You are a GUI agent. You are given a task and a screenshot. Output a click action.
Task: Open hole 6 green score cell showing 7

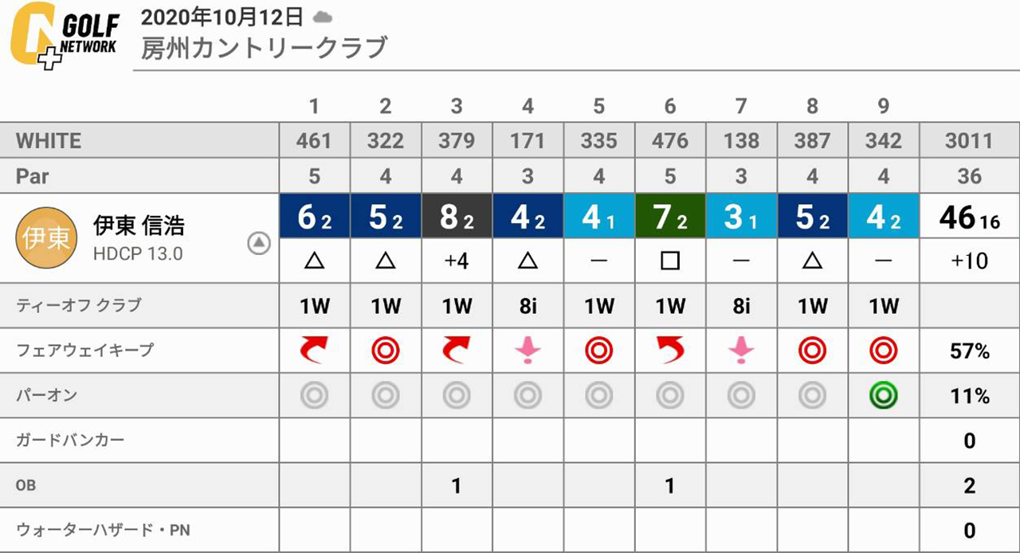click(670, 217)
